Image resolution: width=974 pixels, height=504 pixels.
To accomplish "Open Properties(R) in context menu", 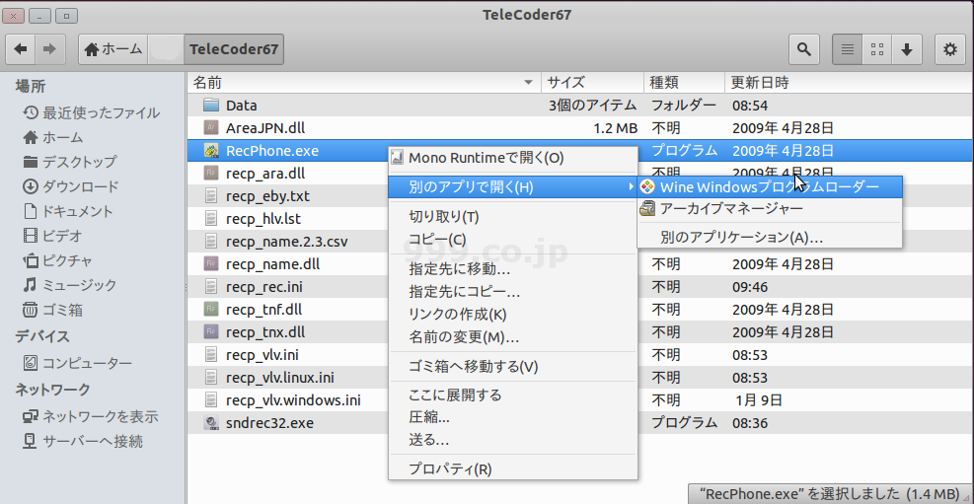I will coord(513,469).
